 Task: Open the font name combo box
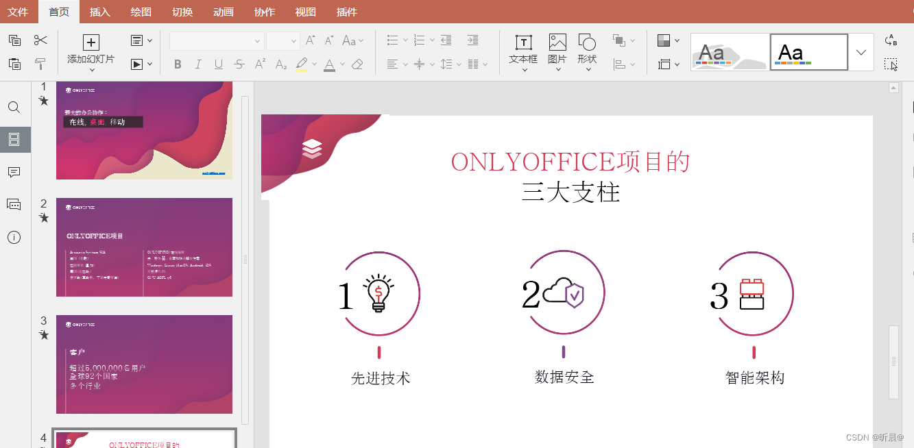(x=217, y=41)
